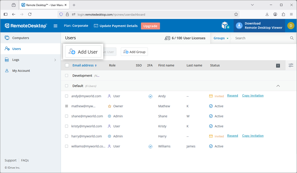The height and width of the screenshot is (173, 297).
Task: Sort by Email address column
Action: click(84, 65)
